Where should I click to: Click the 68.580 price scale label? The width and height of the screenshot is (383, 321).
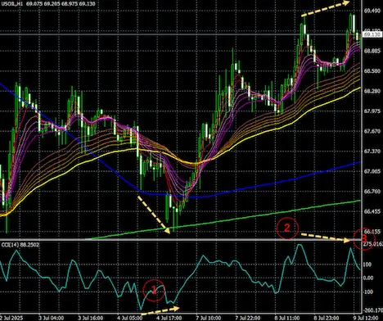coord(372,71)
